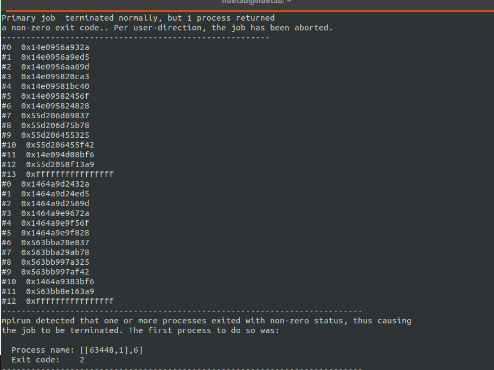Viewport: 494px width, 370px height.
Task: Click the terminal title bar text
Action: point(249,2)
